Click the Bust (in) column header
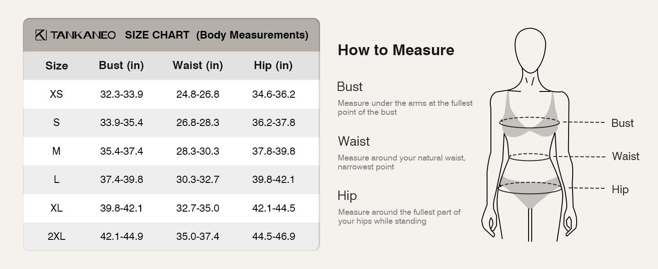658x269 pixels. tap(121, 65)
